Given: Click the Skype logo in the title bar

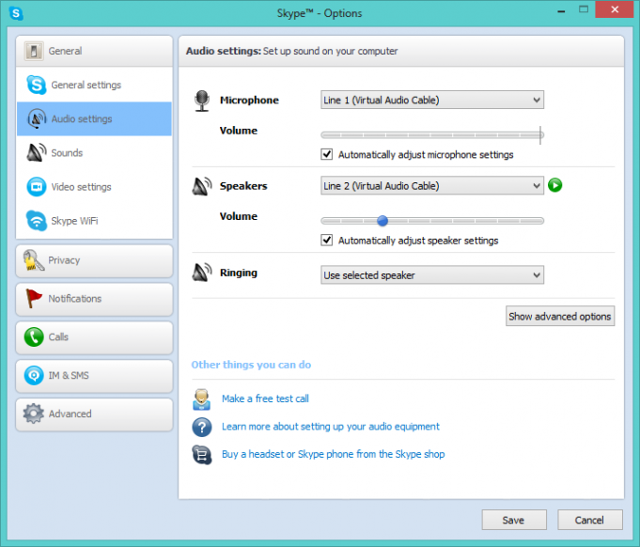Looking at the screenshot, I should point(16,13).
